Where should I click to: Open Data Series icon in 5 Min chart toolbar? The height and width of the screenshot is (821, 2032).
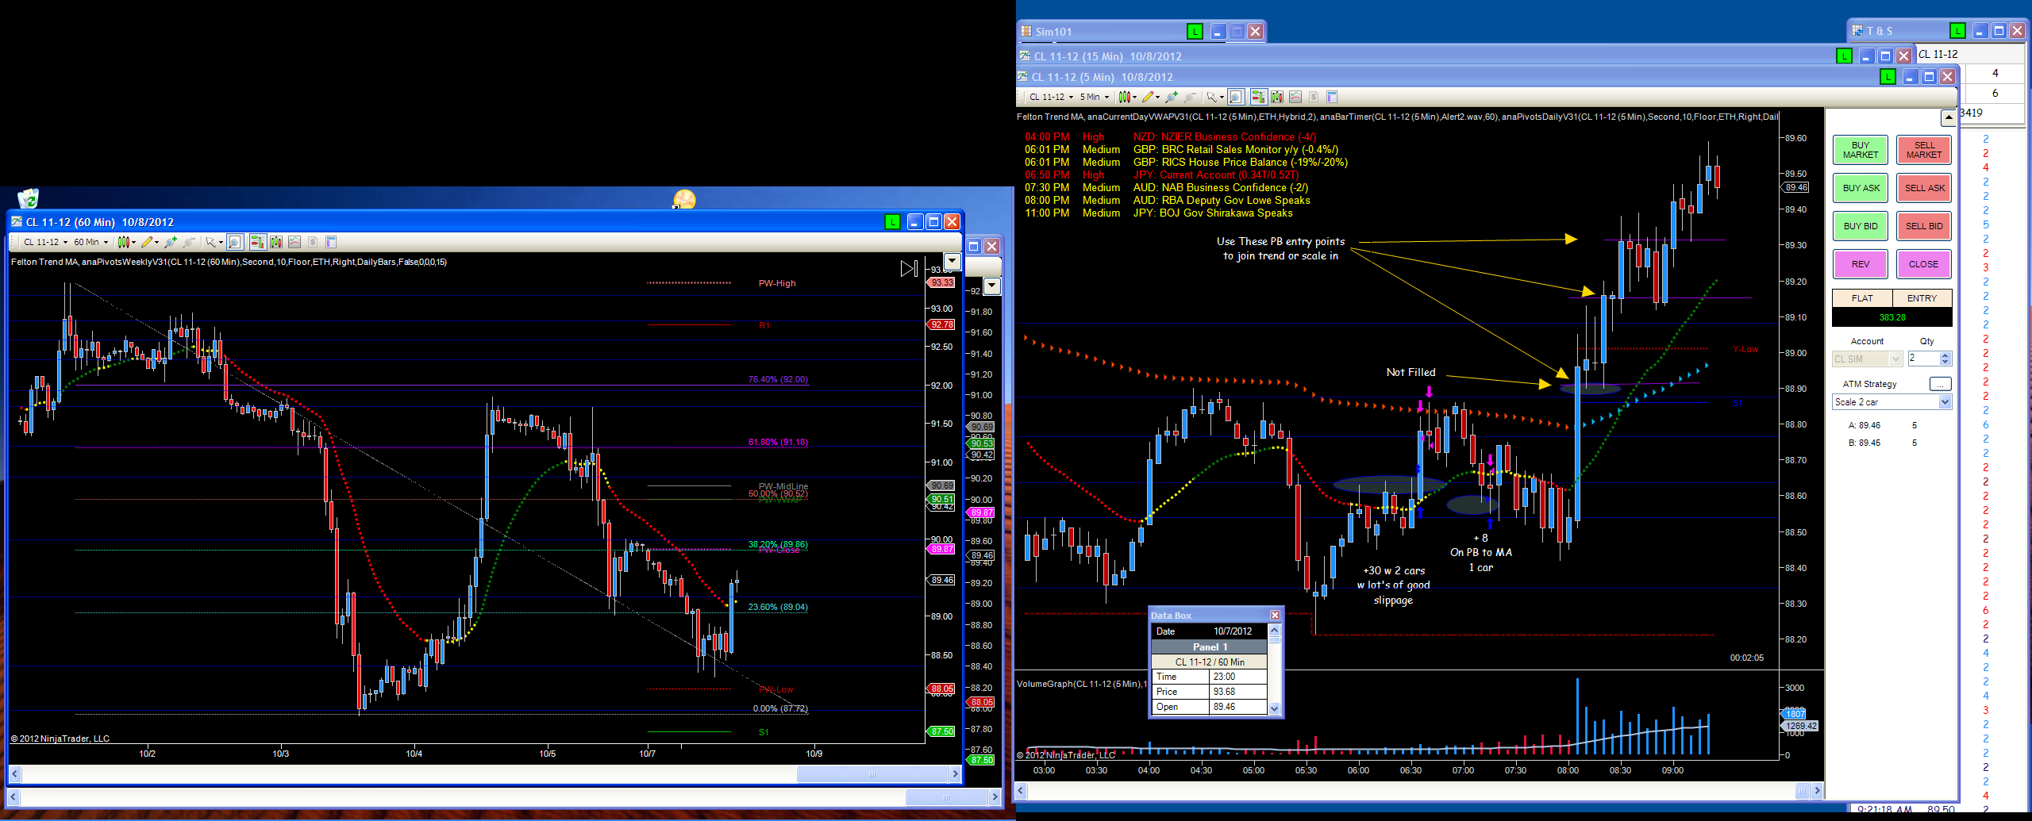click(1277, 97)
